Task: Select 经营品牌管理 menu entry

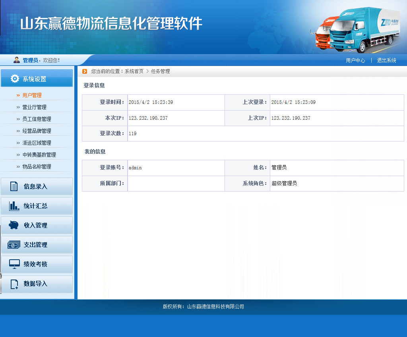Action: click(x=37, y=131)
